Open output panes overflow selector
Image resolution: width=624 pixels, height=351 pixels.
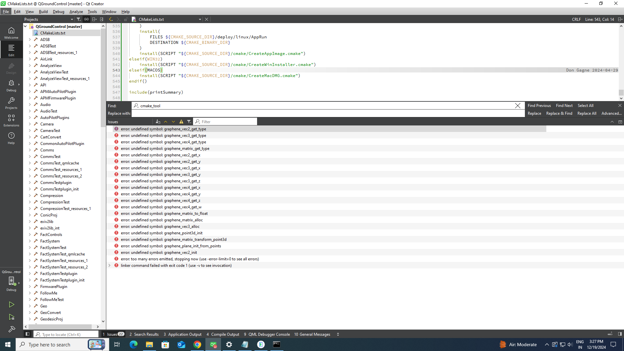tap(338, 334)
